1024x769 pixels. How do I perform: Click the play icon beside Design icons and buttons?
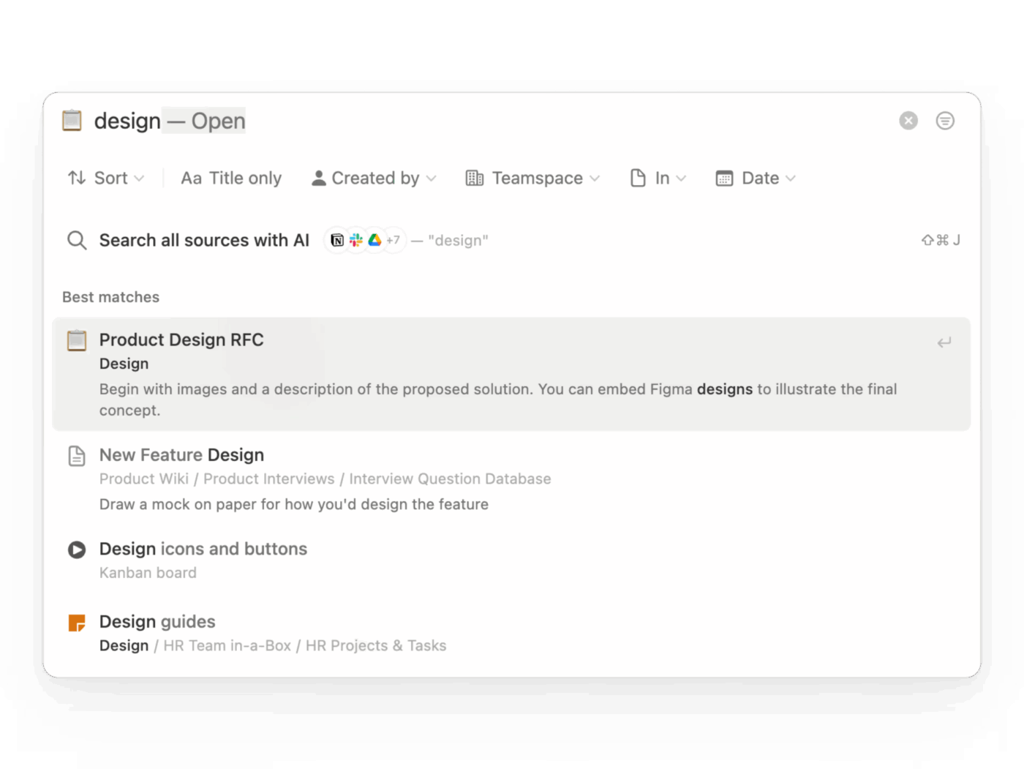(77, 549)
